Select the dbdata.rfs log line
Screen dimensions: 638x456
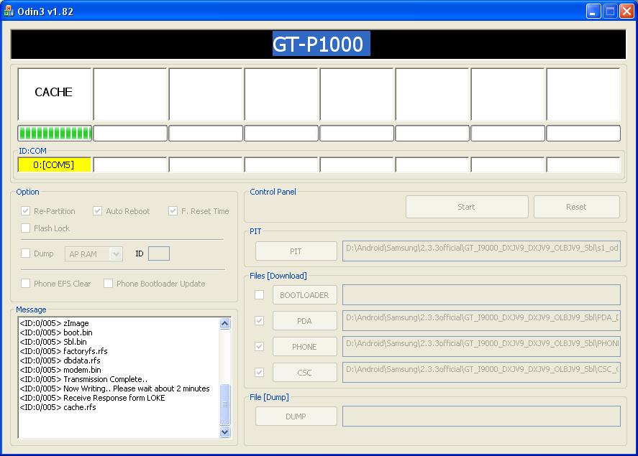pyautogui.click(x=60, y=360)
